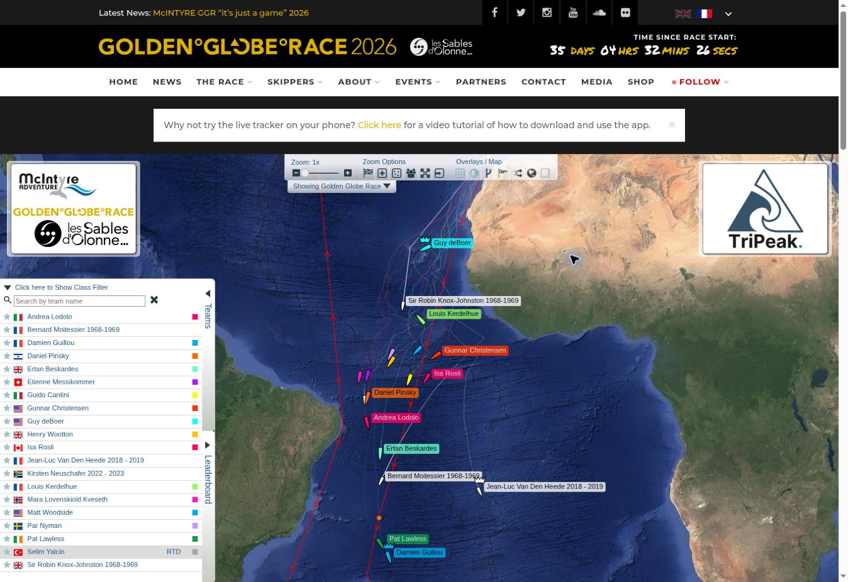Image resolution: width=848 pixels, height=582 pixels.
Task: Open the MEDIA menu item
Action: (596, 82)
